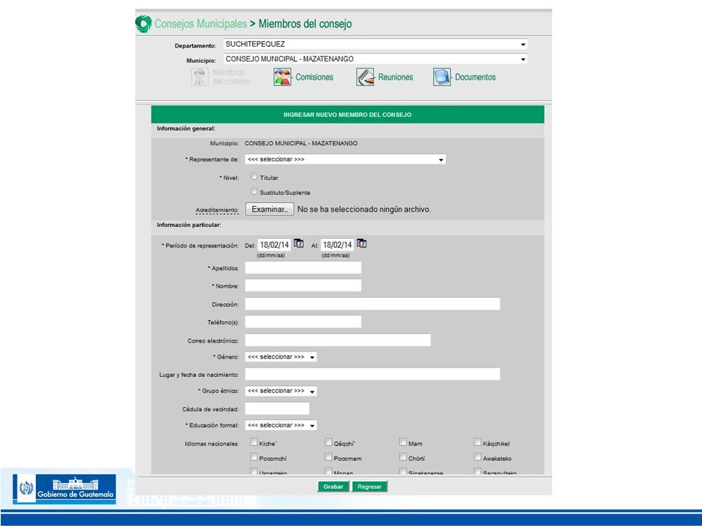Viewport: 702px width, 526px height.
Task: Select the Sustituto/Suplente radio option
Action: (254, 191)
